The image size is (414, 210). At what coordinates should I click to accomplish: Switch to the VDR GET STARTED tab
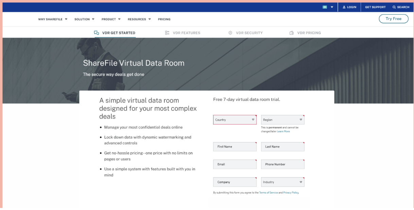point(115,33)
